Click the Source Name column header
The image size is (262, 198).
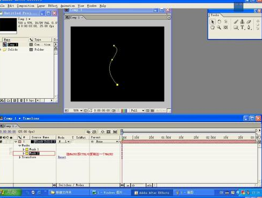coord(40,137)
